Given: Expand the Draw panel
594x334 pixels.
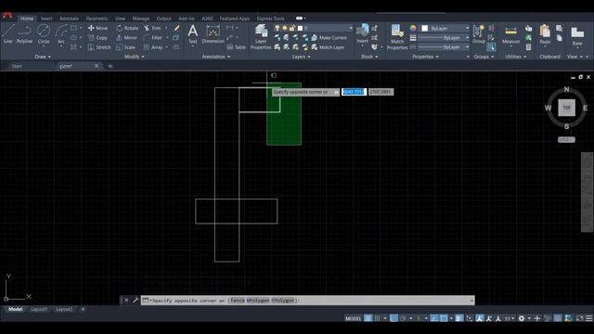Looking at the screenshot, I should pyautogui.click(x=43, y=57).
